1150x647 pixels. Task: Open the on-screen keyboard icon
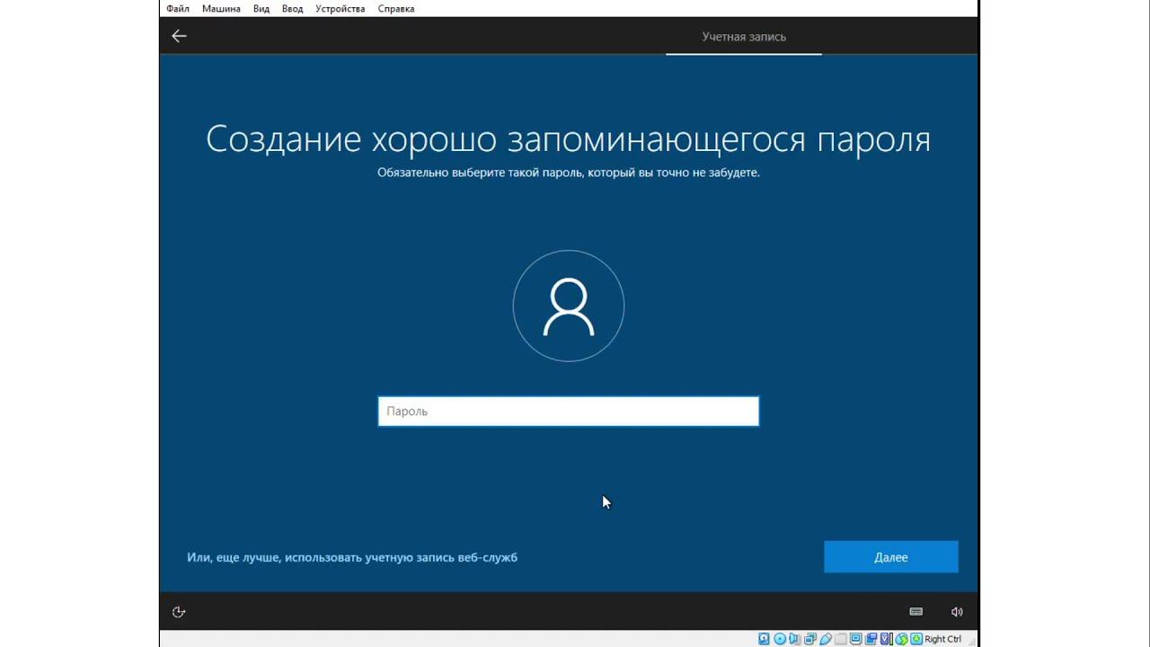pyautogui.click(x=916, y=612)
